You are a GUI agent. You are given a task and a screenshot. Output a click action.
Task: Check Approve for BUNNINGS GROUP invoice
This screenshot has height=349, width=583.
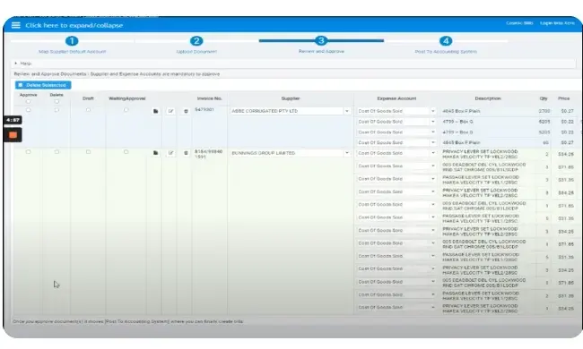(29, 152)
